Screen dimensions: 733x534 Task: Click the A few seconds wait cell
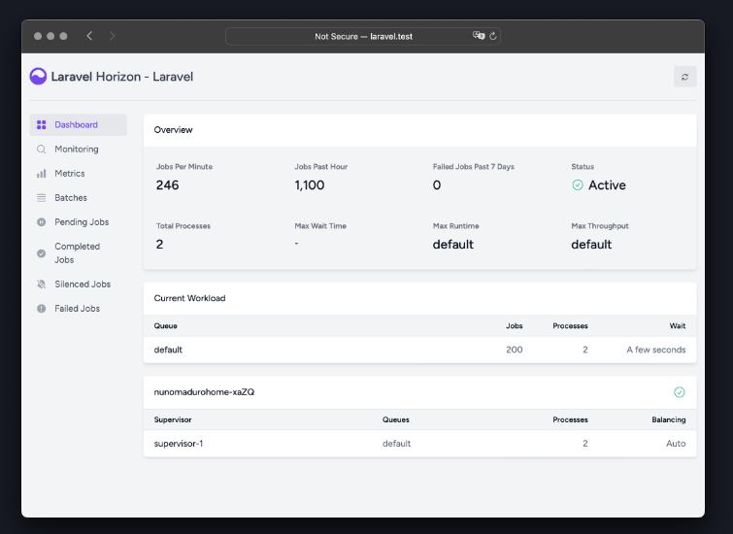tap(656, 350)
